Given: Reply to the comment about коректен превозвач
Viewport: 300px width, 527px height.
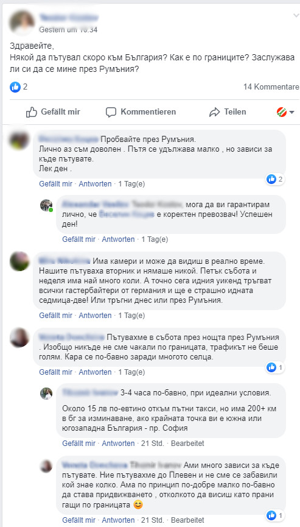Looking at the screenshot, I should tap(118, 239).
